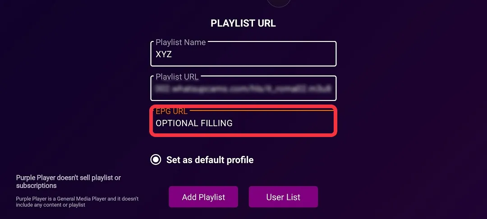Focus the blurred Playlist URL input field

(243, 88)
